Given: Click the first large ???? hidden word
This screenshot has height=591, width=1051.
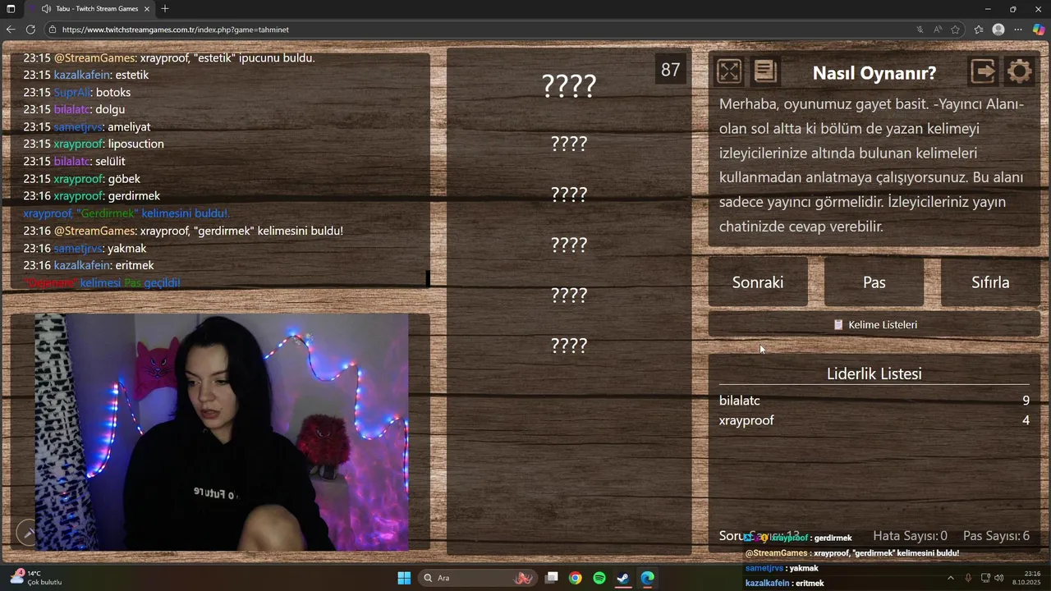Looking at the screenshot, I should [x=569, y=86].
